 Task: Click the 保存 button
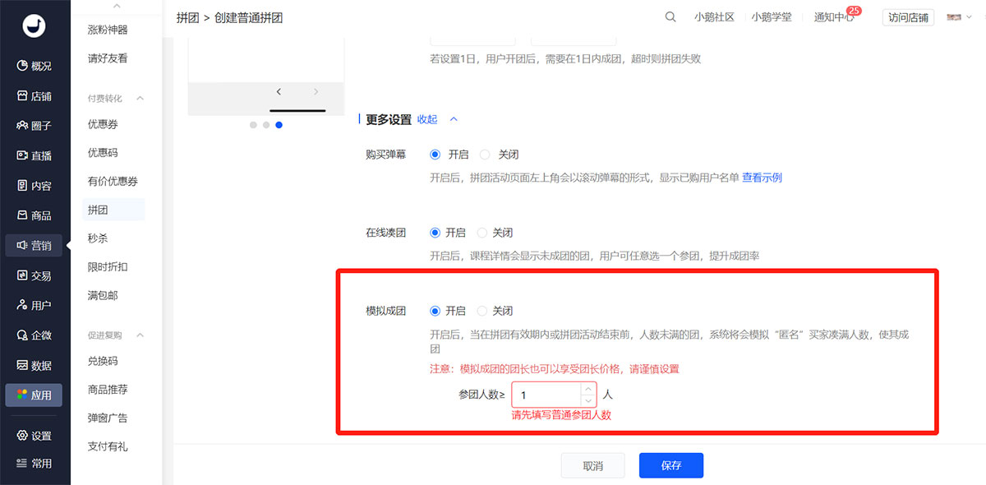670,465
